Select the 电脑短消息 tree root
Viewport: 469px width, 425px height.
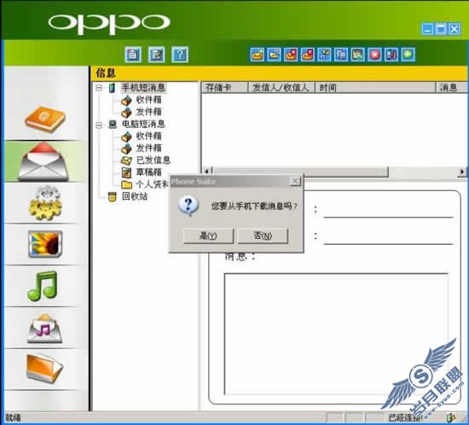click(143, 124)
